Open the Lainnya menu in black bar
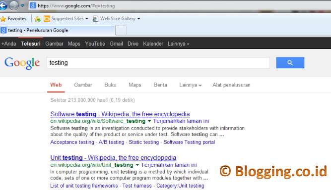 click(178, 44)
